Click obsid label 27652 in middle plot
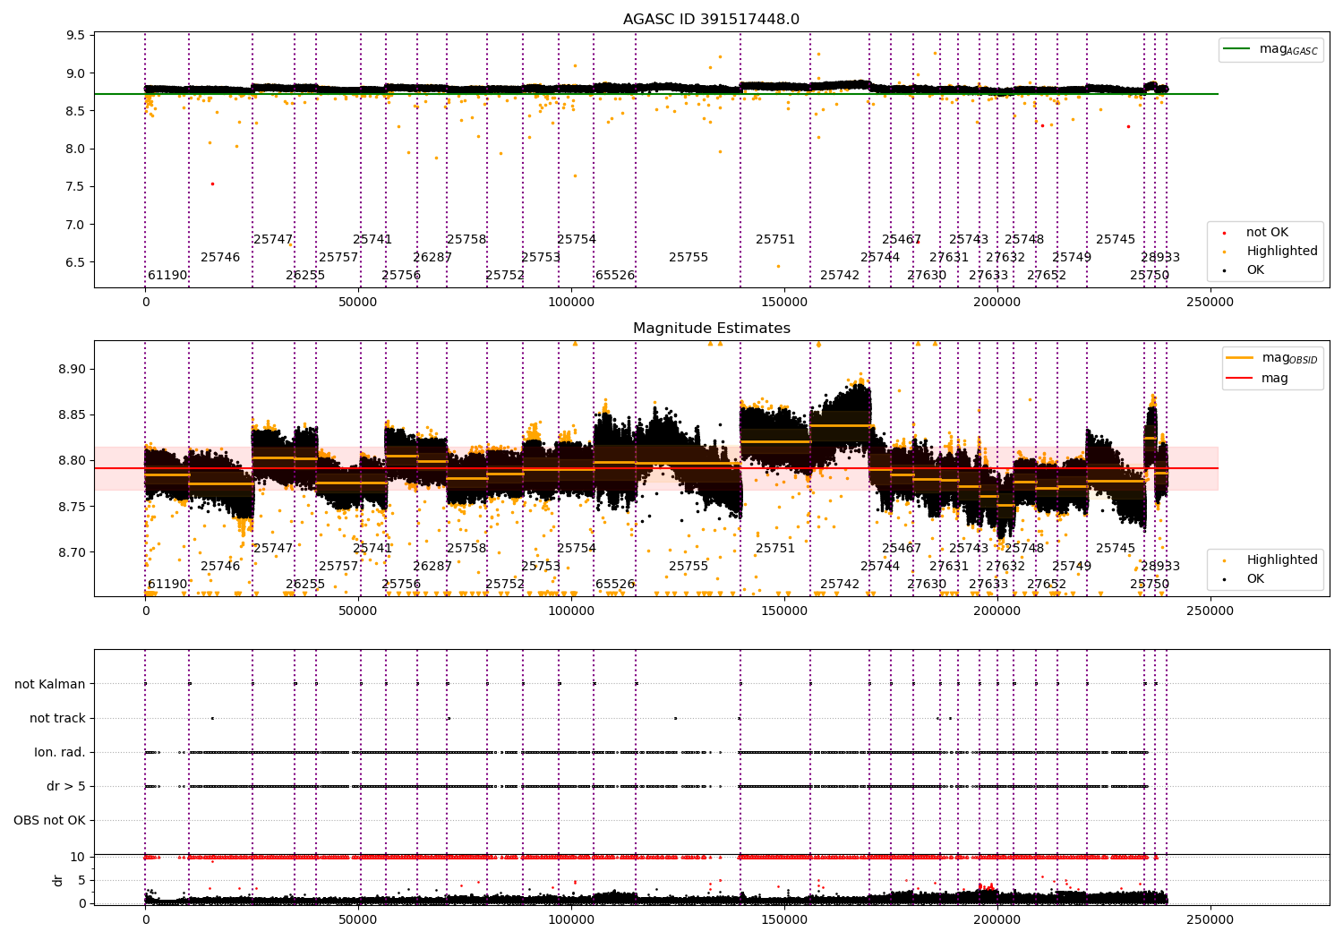The image size is (1343, 940). (x=1047, y=585)
